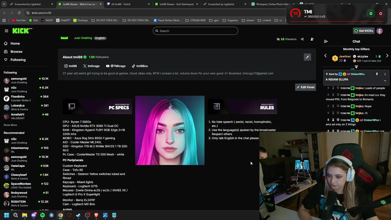Open the hamburger sidebar menu
The width and height of the screenshot is (391, 220).
[6, 31]
